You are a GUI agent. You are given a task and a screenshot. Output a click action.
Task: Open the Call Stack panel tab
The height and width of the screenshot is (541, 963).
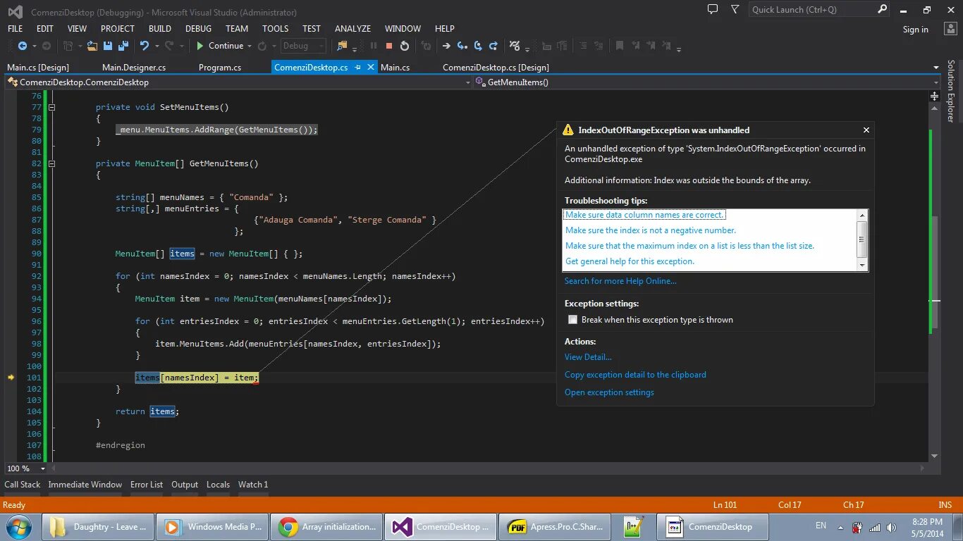point(23,485)
